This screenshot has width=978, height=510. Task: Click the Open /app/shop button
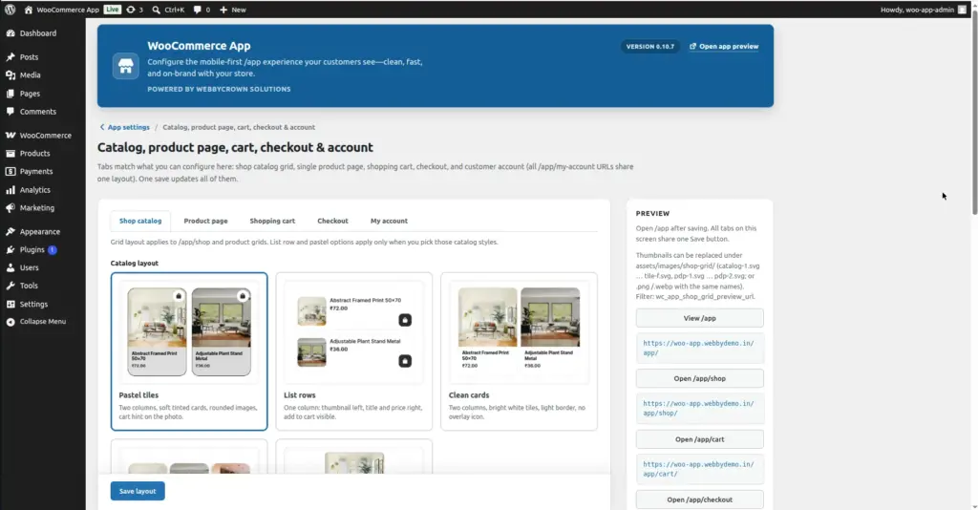699,378
